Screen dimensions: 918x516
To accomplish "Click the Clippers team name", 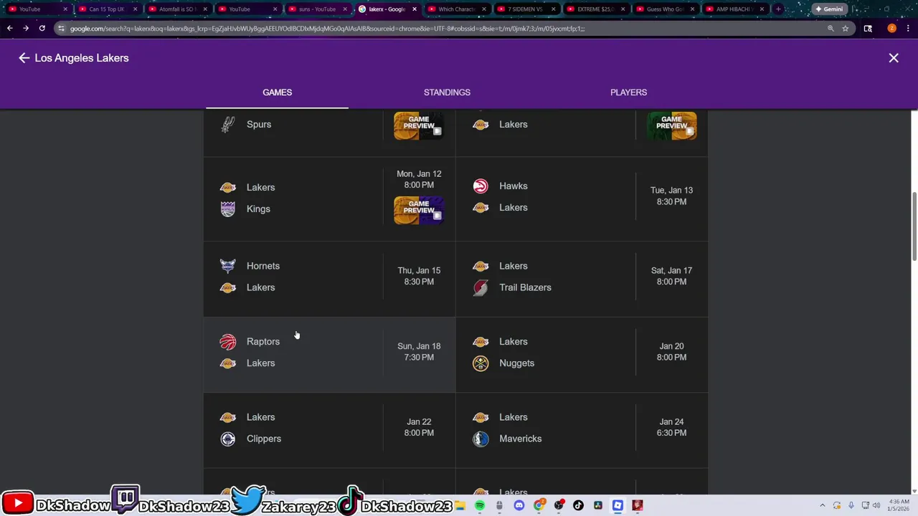I will point(264,439).
